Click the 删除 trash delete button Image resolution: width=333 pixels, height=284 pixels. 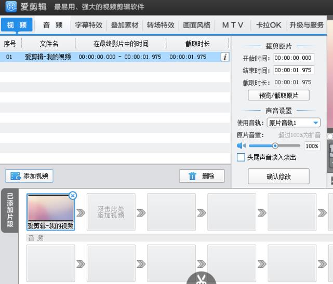202,176
